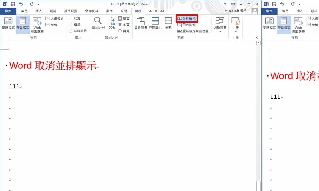Click heading 'Word 取消並排顯示' in left document
Viewport: 319px width, 191px height.
pos(53,66)
